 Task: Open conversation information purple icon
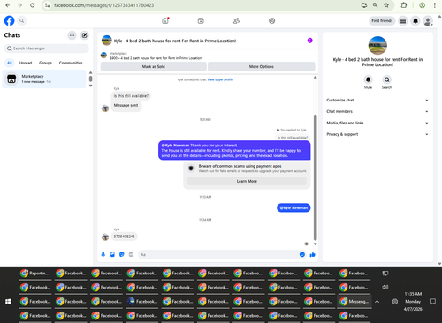pos(309,41)
